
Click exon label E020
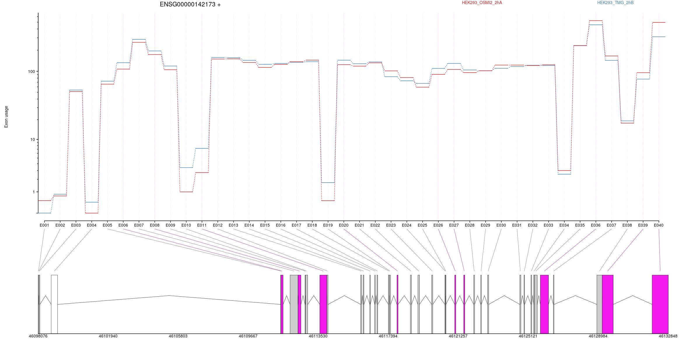click(344, 225)
